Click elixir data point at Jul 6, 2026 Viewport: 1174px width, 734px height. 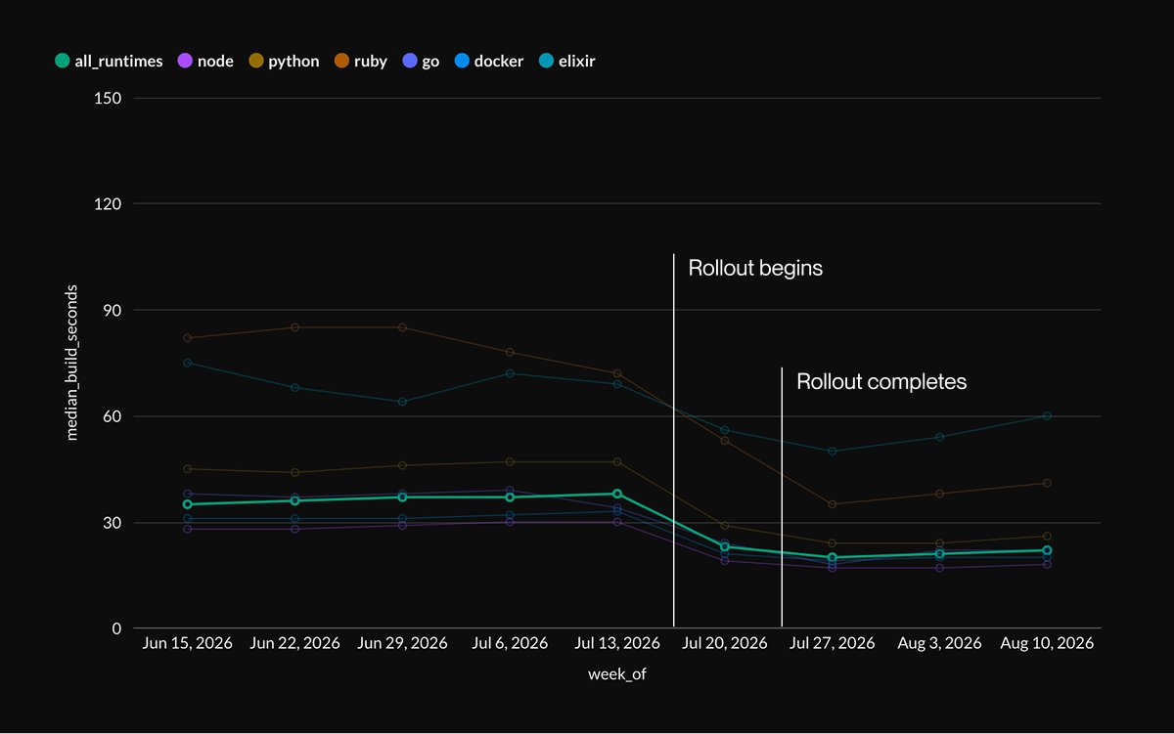[510, 373]
